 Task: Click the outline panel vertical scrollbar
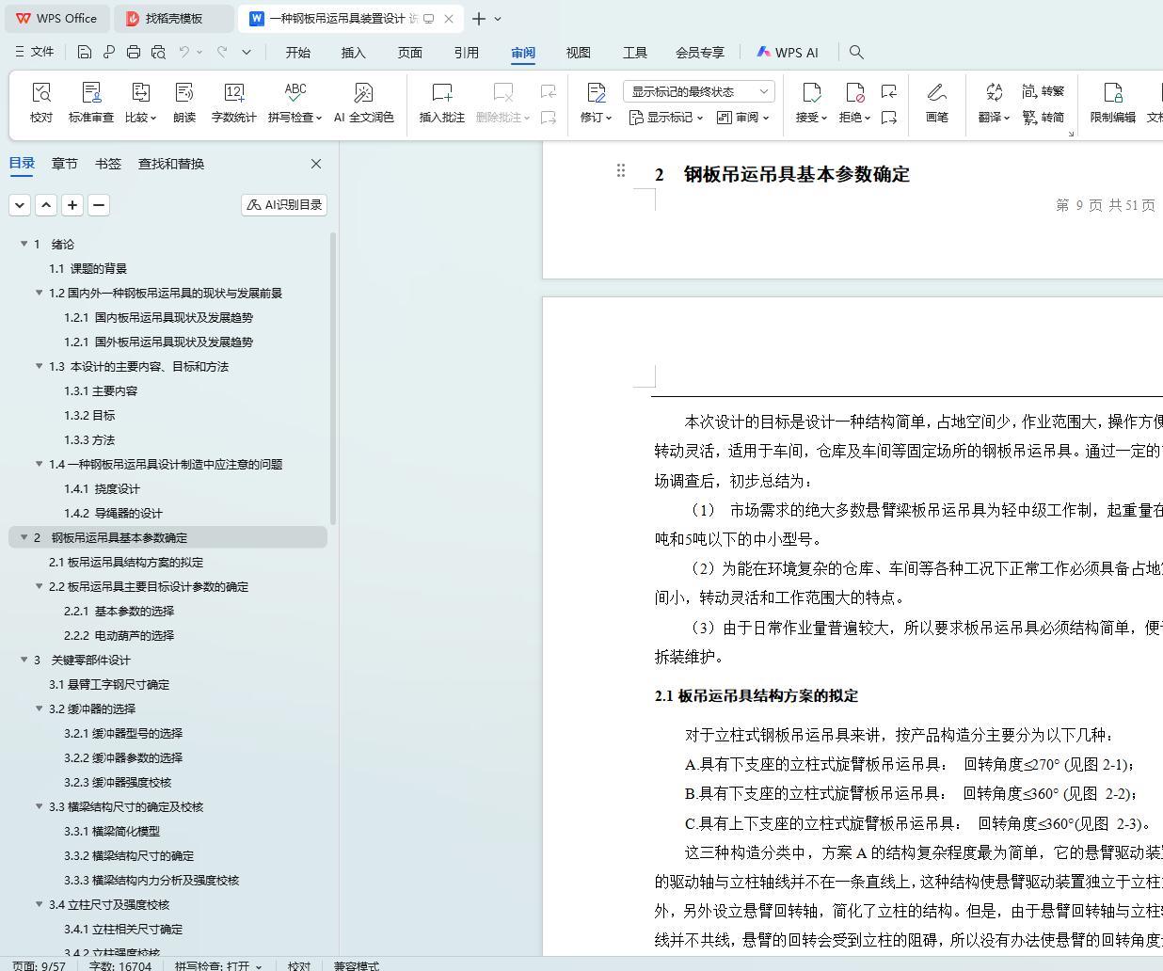click(x=333, y=377)
